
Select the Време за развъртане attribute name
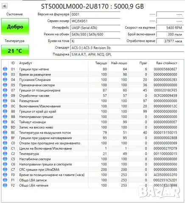point(35,74)
